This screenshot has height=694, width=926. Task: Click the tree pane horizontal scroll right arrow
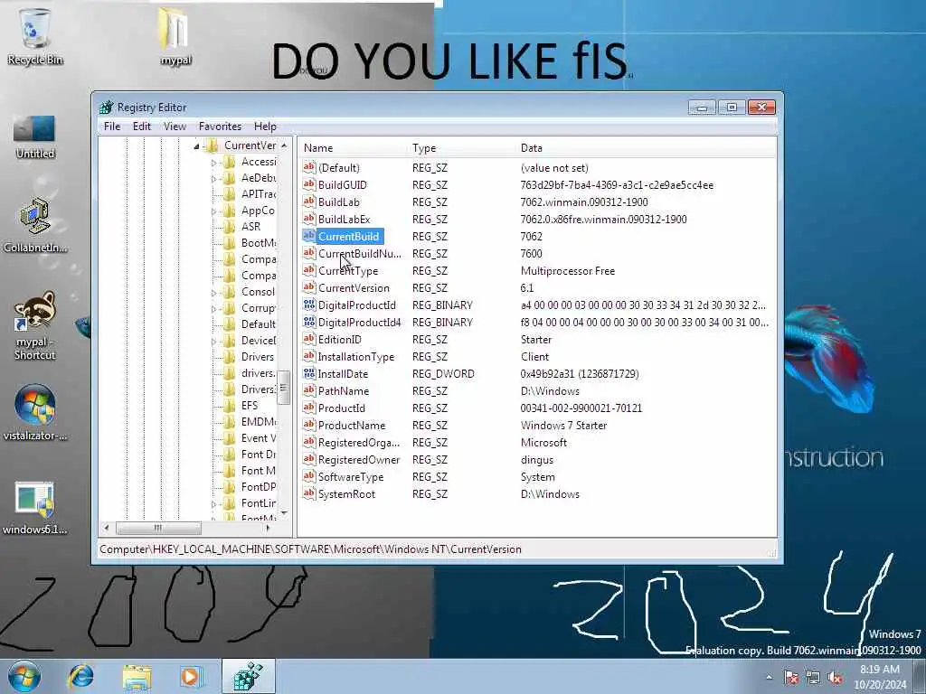click(268, 528)
